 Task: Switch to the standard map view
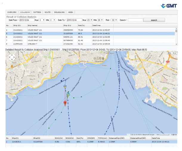point(169,53)
